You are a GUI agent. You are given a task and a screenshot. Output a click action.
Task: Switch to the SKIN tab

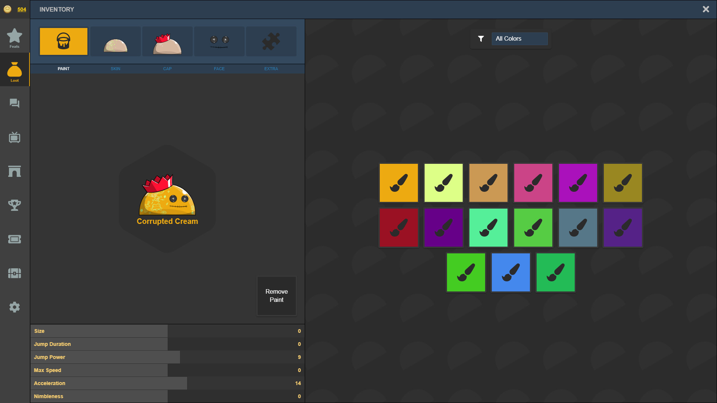[x=115, y=68]
